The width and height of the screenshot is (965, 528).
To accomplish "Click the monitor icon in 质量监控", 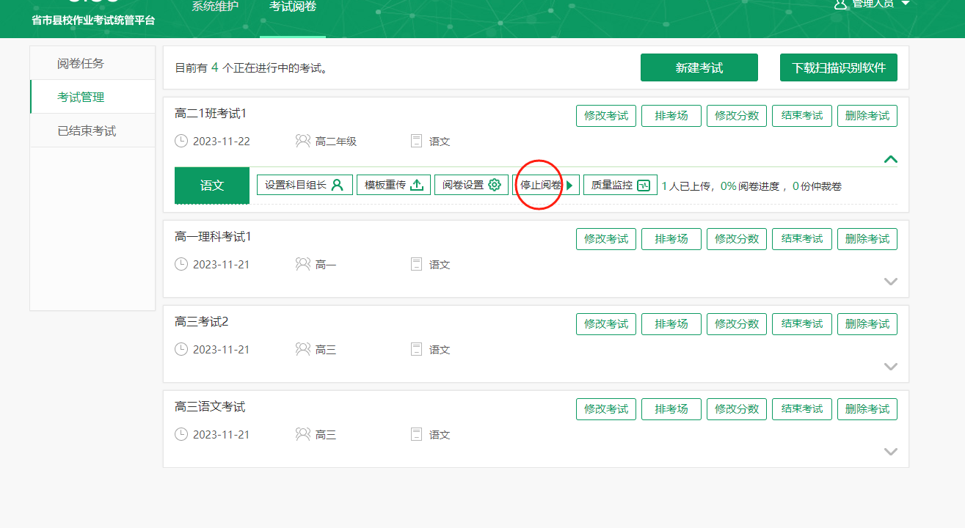I will (x=644, y=185).
